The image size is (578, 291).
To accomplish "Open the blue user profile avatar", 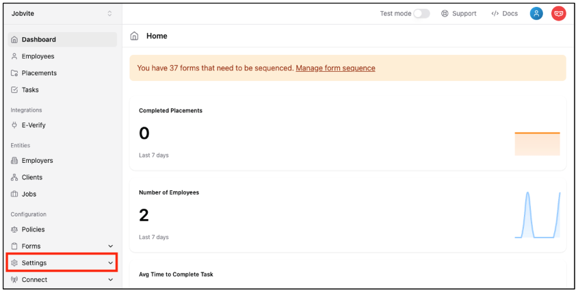I will pos(536,14).
